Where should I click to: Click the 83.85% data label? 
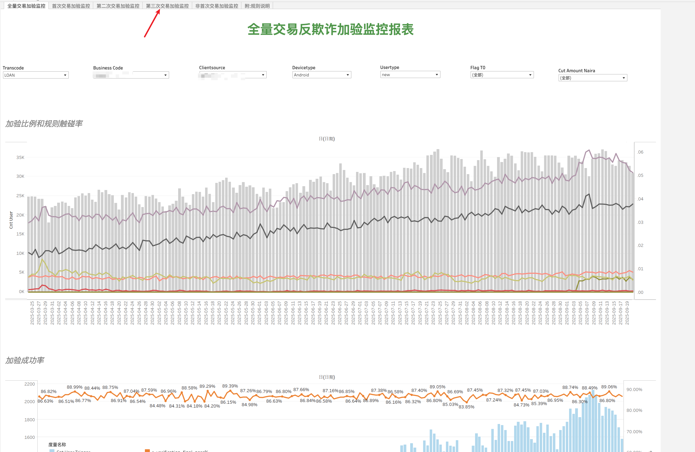[x=466, y=407]
